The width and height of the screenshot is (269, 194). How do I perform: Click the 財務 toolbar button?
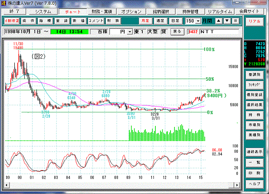point(113,21)
